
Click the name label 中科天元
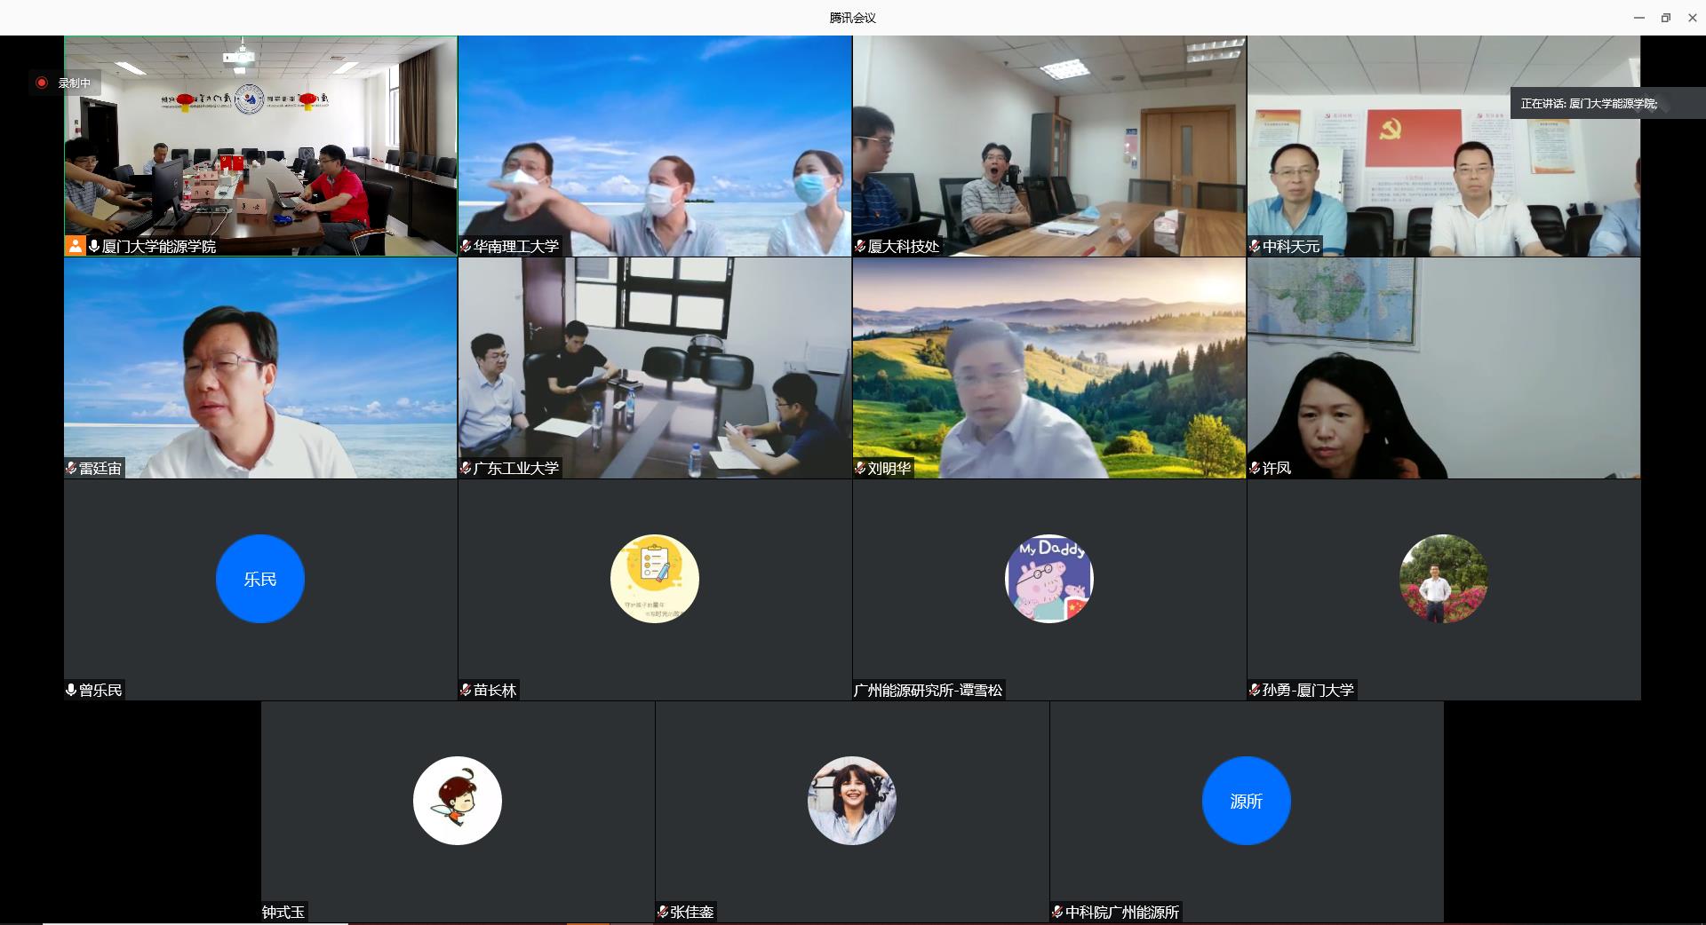click(1291, 246)
